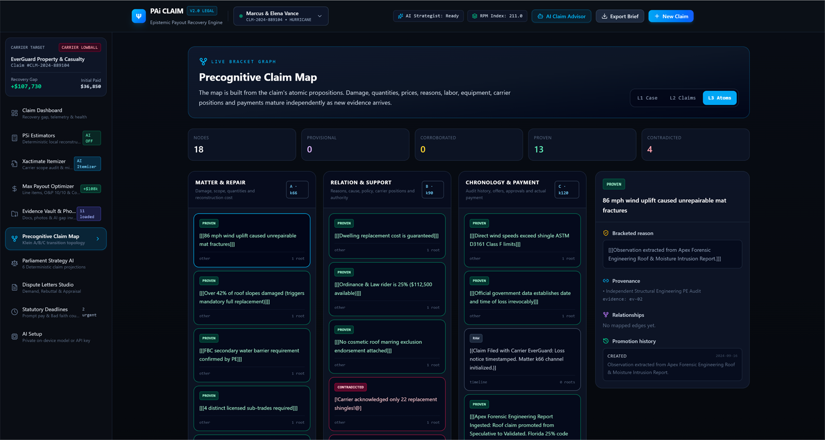The image size is (825, 440).
Task: Click the CARRIER LOWBALL tag
Action: tap(79, 47)
